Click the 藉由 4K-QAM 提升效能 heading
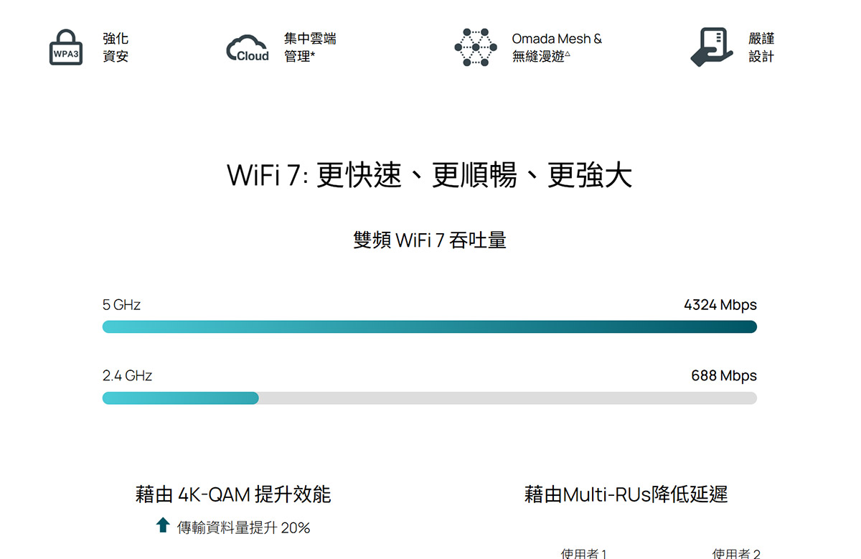The height and width of the screenshot is (559, 861). pos(233,494)
